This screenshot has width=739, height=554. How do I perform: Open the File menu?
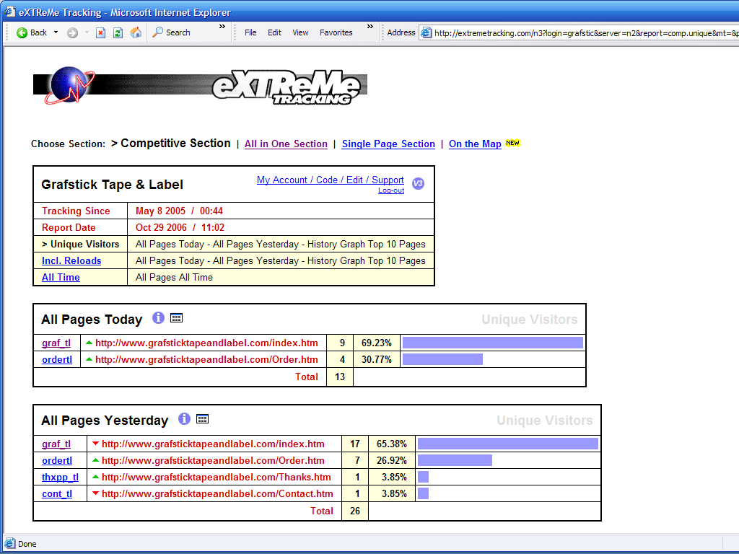[x=250, y=32]
